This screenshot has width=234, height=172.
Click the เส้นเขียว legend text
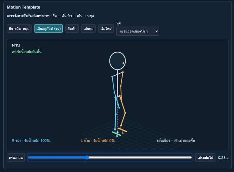(176, 141)
